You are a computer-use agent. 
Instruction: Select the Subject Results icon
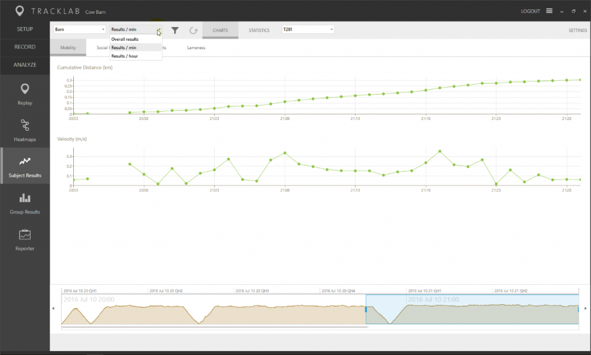tap(24, 166)
